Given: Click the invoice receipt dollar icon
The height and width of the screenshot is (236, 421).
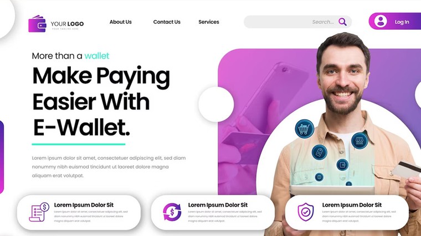Looking at the screenshot, I should (x=39, y=212).
